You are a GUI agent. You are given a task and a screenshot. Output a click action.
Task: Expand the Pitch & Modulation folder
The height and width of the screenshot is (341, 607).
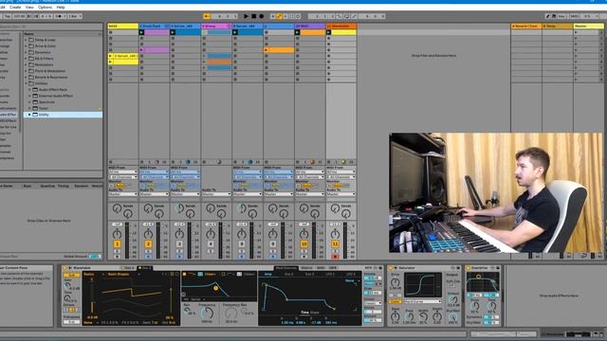coord(26,71)
